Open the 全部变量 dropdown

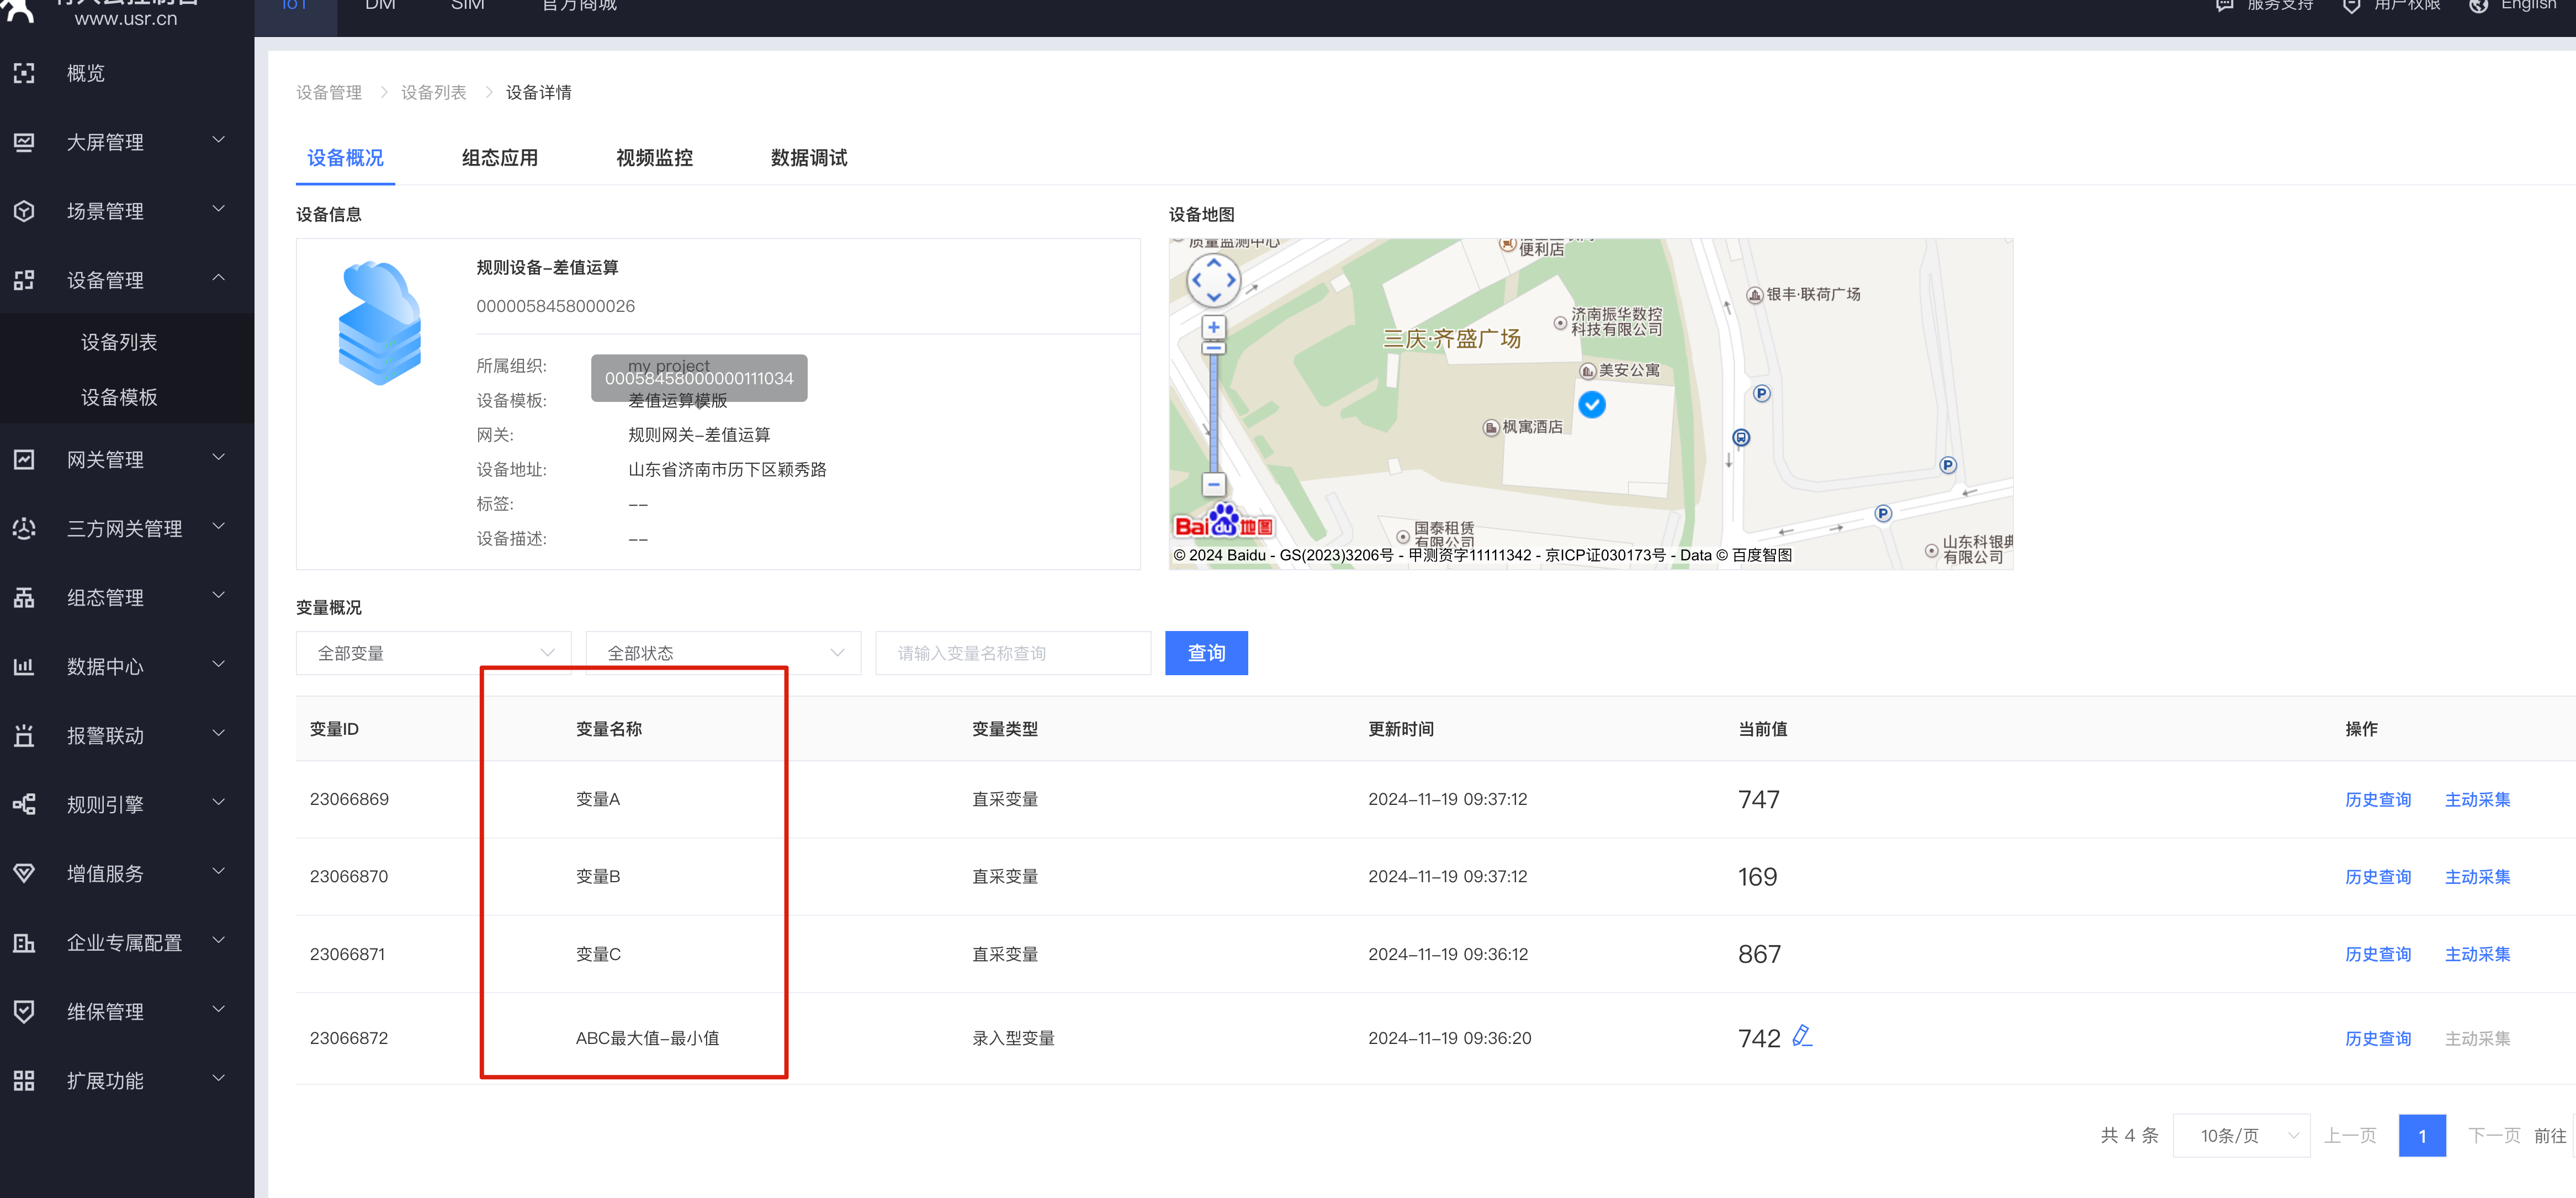pos(433,653)
